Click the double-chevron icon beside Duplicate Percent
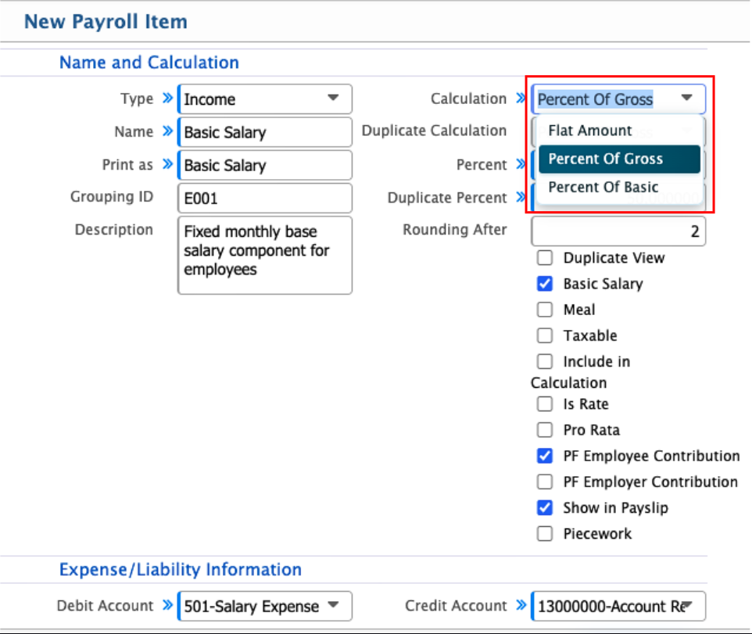This screenshot has height=634, width=752. coord(521,198)
